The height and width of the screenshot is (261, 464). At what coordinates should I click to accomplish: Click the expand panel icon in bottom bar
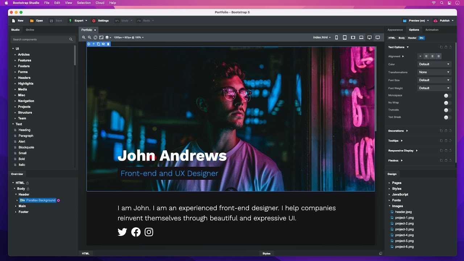tap(381, 253)
